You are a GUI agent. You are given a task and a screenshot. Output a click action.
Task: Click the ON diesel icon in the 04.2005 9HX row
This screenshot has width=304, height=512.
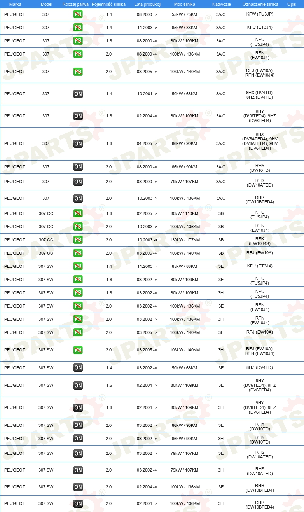[78, 143]
